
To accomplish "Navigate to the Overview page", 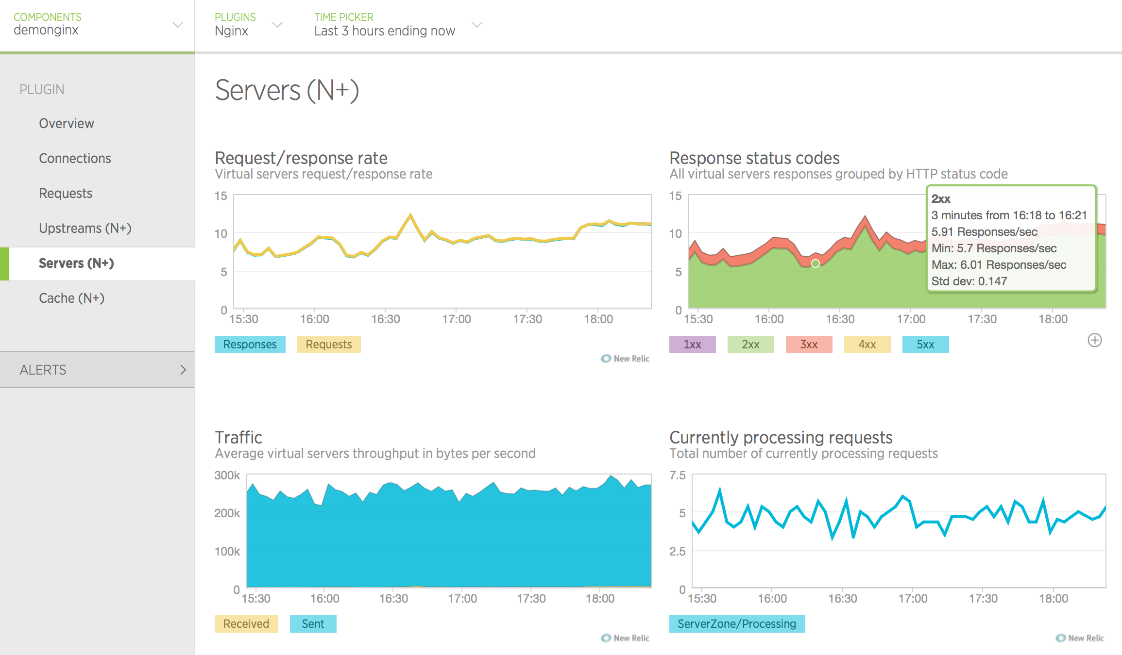I will pos(67,123).
